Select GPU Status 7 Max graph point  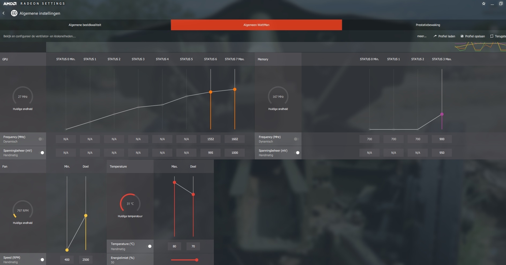pyautogui.click(x=235, y=89)
